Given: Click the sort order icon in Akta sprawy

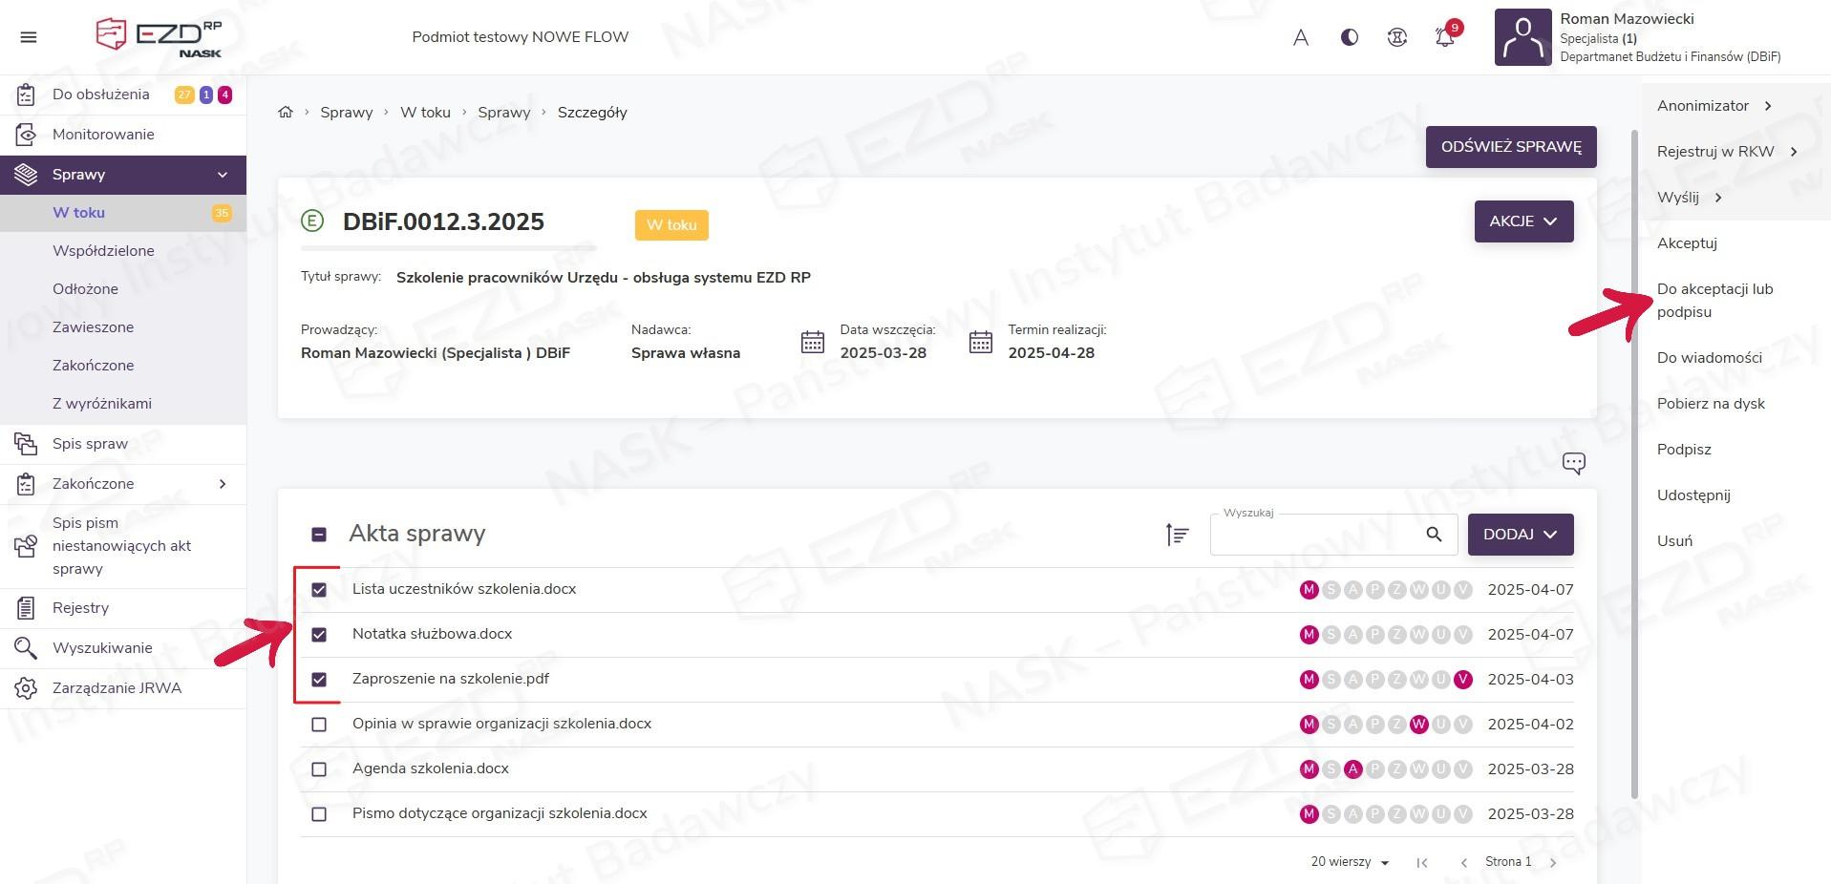Looking at the screenshot, I should click(x=1177, y=535).
